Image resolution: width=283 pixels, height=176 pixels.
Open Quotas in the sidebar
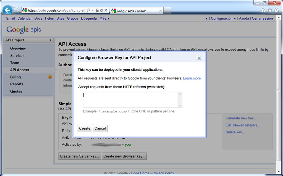pos(16,91)
